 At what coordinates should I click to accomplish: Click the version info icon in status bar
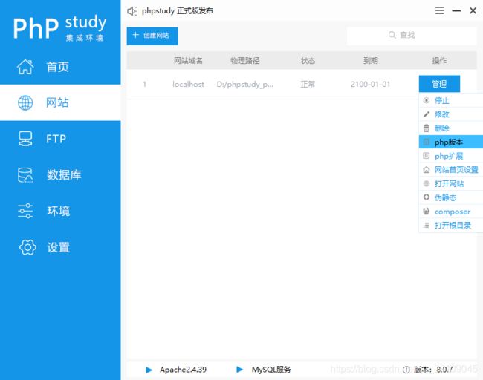tap(406, 370)
